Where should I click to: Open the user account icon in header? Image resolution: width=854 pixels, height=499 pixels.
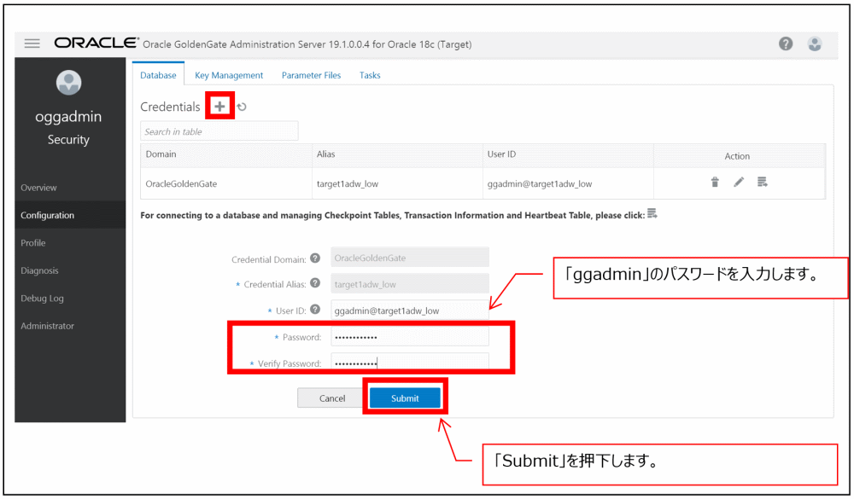point(814,44)
